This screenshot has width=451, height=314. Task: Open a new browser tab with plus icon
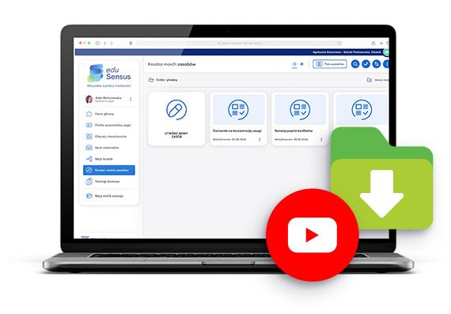point(381,44)
